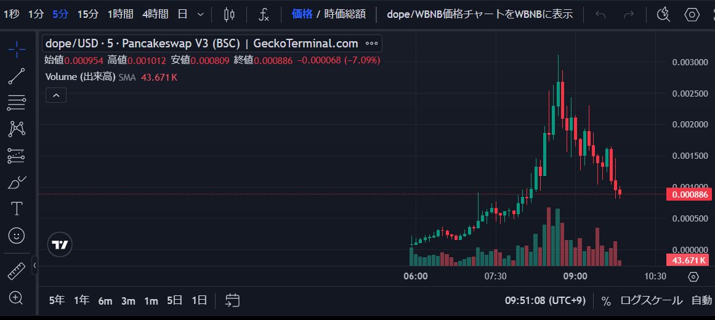The height and width of the screenshot is (320, 715).
Task: Expand the more timeframes dropdown
Action: coord(201,15)
